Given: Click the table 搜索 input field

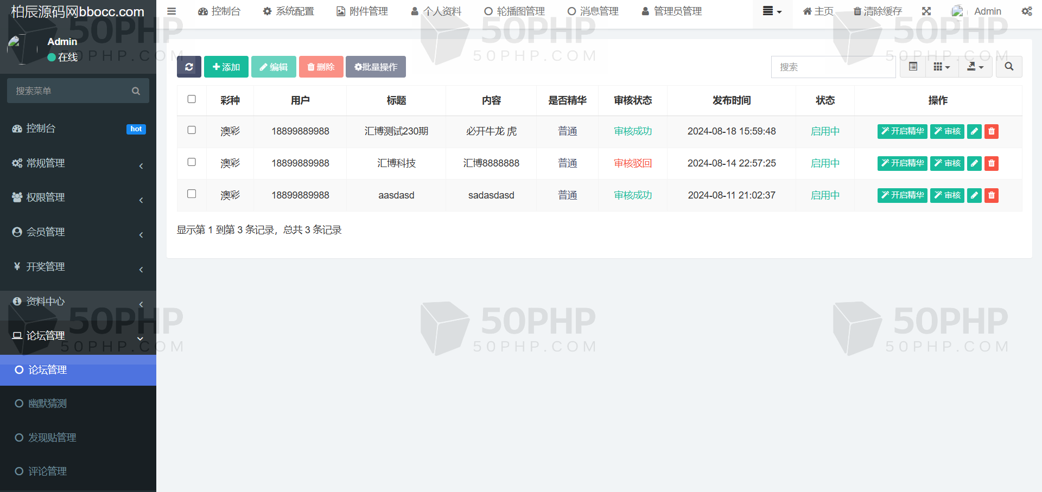Looking at the screenshot, I should [x=833, y=67].
